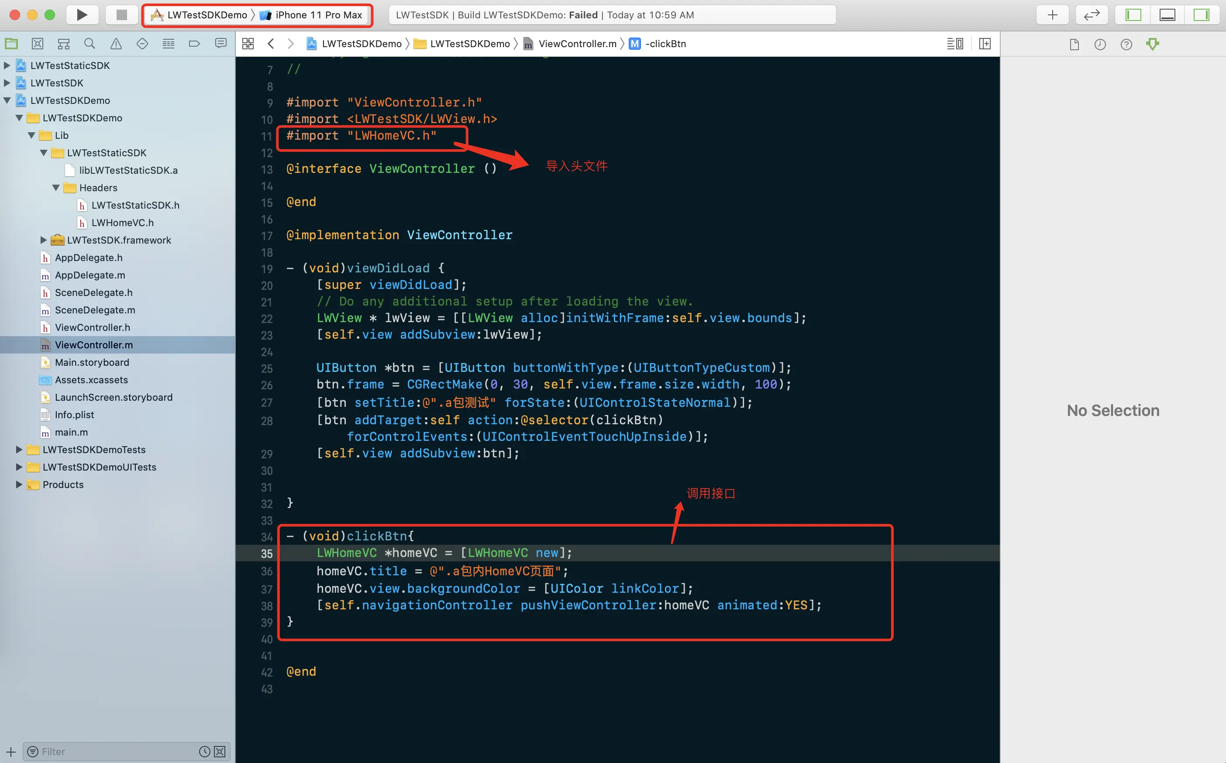Click the Stop button in toolbar

(x=121, y=15)
